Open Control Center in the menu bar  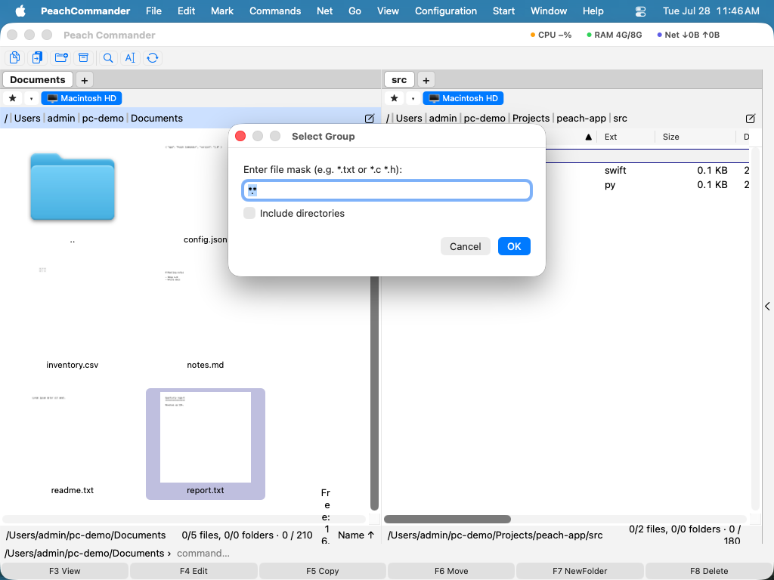(x=640, y=11)
